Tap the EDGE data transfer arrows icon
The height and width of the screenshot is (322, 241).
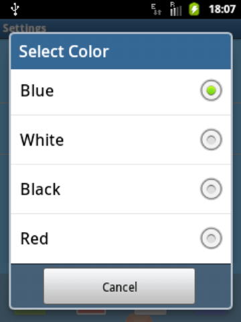(156, 9)
